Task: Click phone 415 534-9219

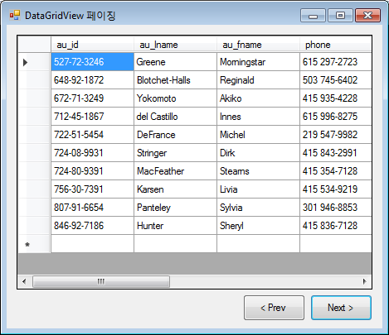Action: pyautogui.click(x=336, y=189)
